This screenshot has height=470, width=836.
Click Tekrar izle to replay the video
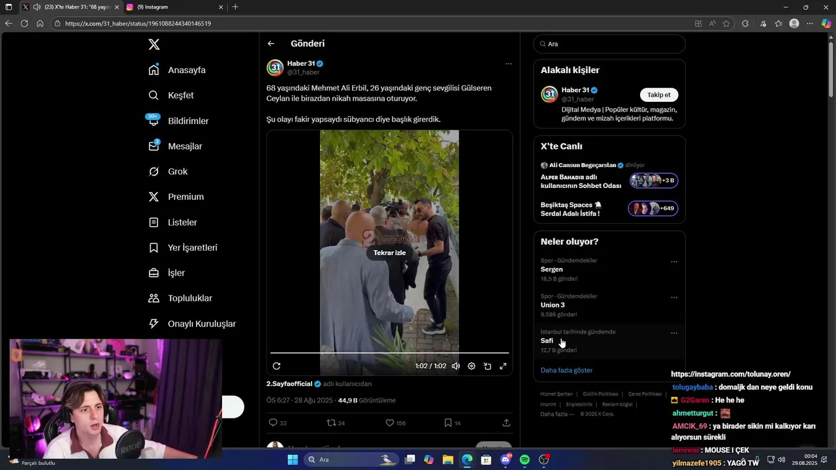[x=389, y=253]
